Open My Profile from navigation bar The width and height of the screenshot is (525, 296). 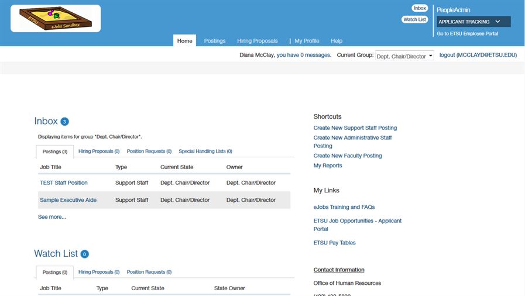307,41
